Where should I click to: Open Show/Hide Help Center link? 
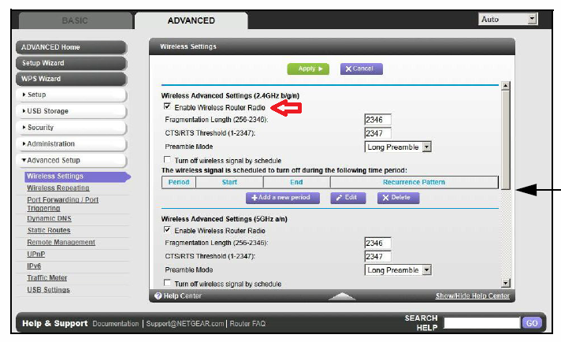point(472,296)
